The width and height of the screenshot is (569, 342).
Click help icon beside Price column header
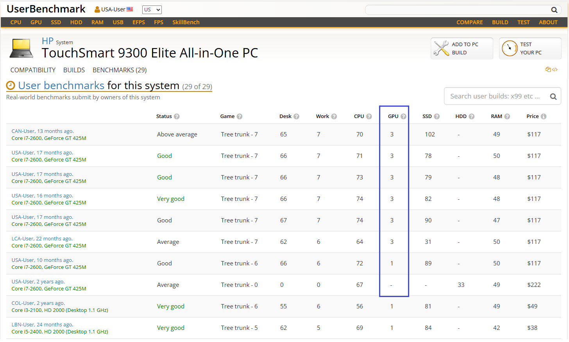pos(544,116)
